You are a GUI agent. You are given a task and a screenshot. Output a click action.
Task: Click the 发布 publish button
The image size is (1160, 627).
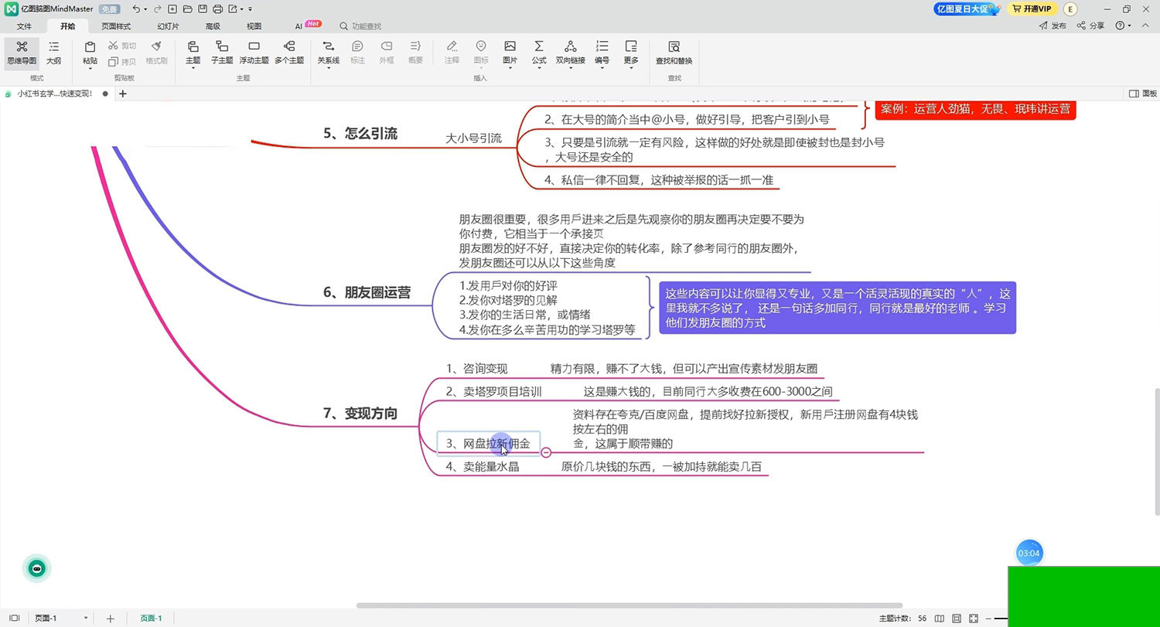point(1053,26)
